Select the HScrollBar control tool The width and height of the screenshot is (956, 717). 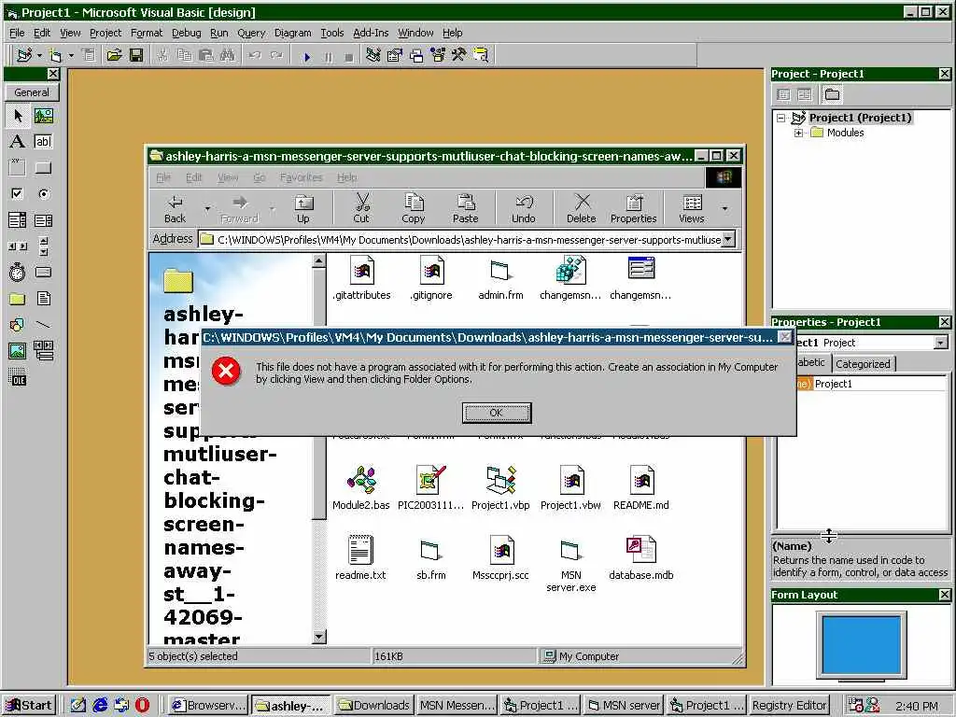tap(18, 246)
